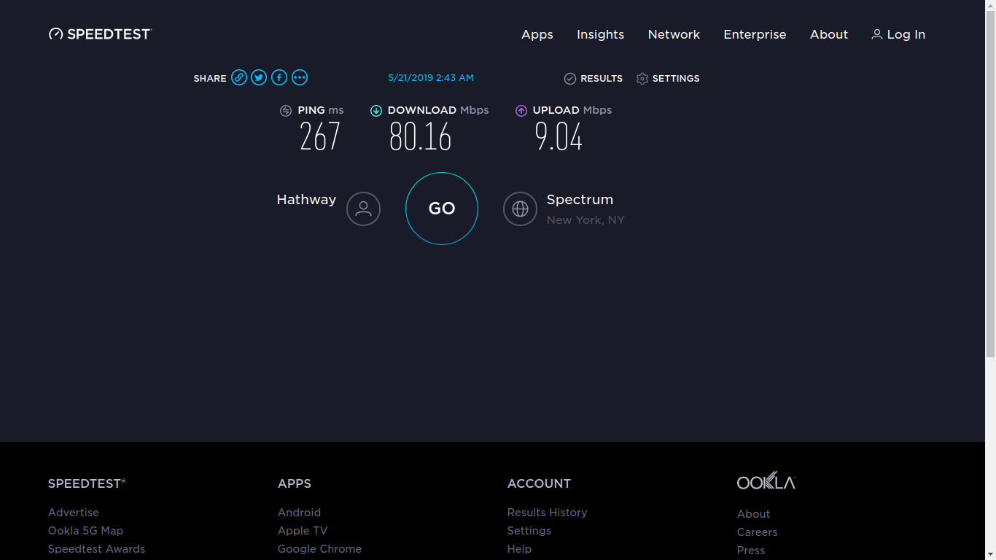The width and height of the screenshot is (996, 560).
Task: Click the Hathway user profile icon
Action: 363,209
